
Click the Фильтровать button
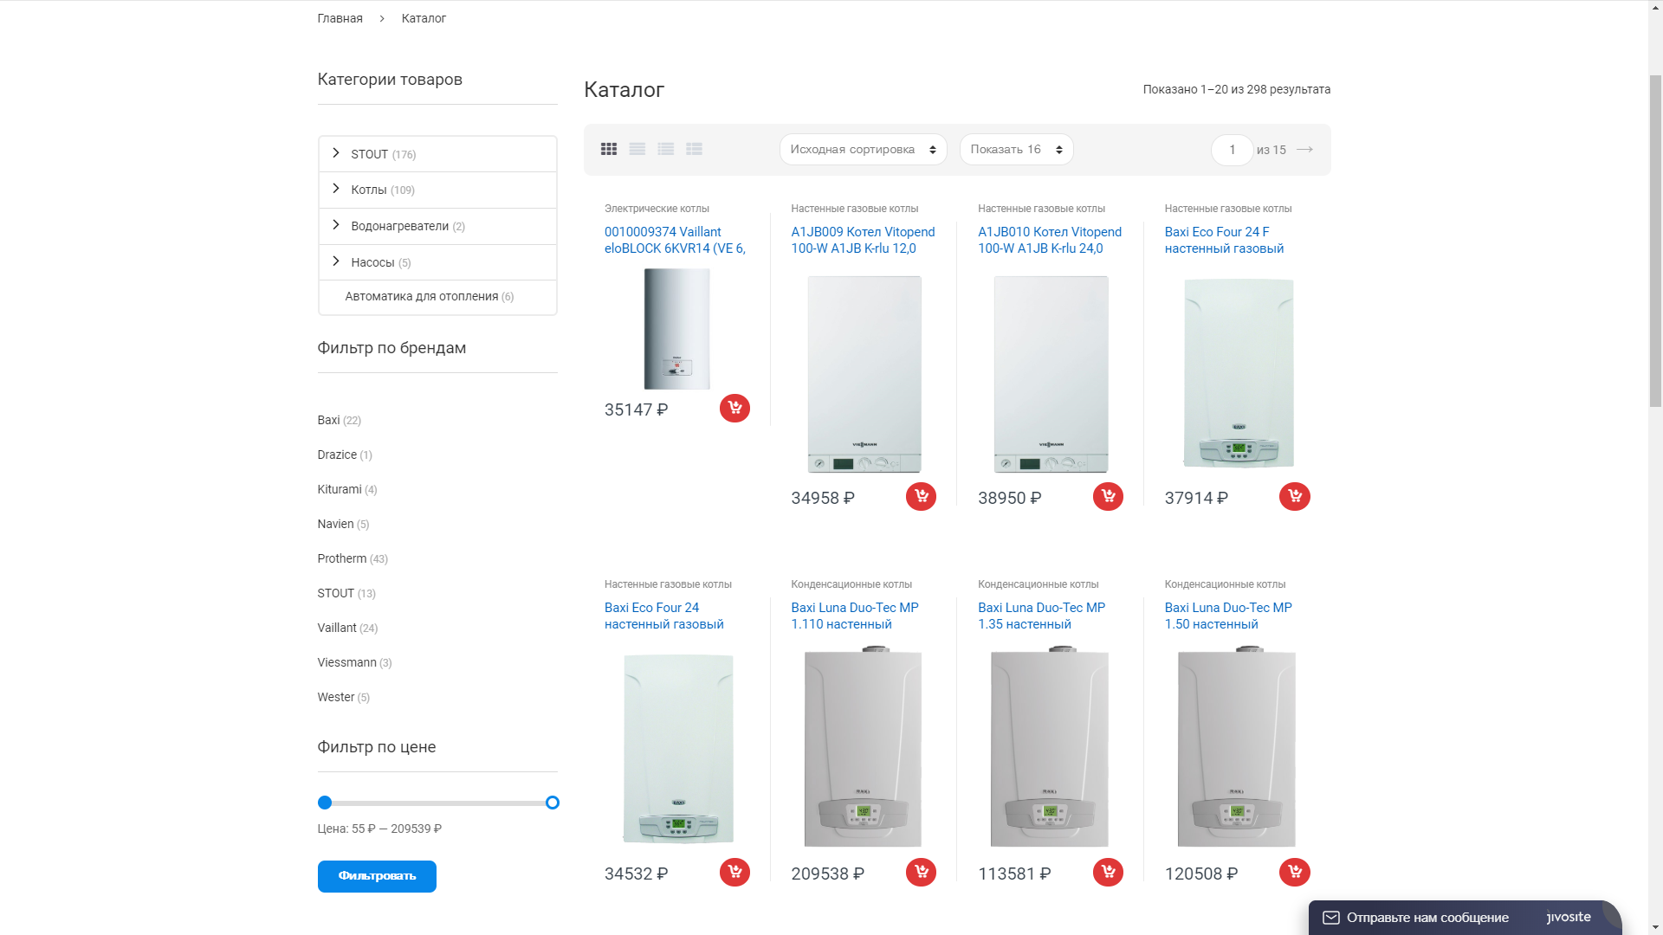(x=377, y=876)
